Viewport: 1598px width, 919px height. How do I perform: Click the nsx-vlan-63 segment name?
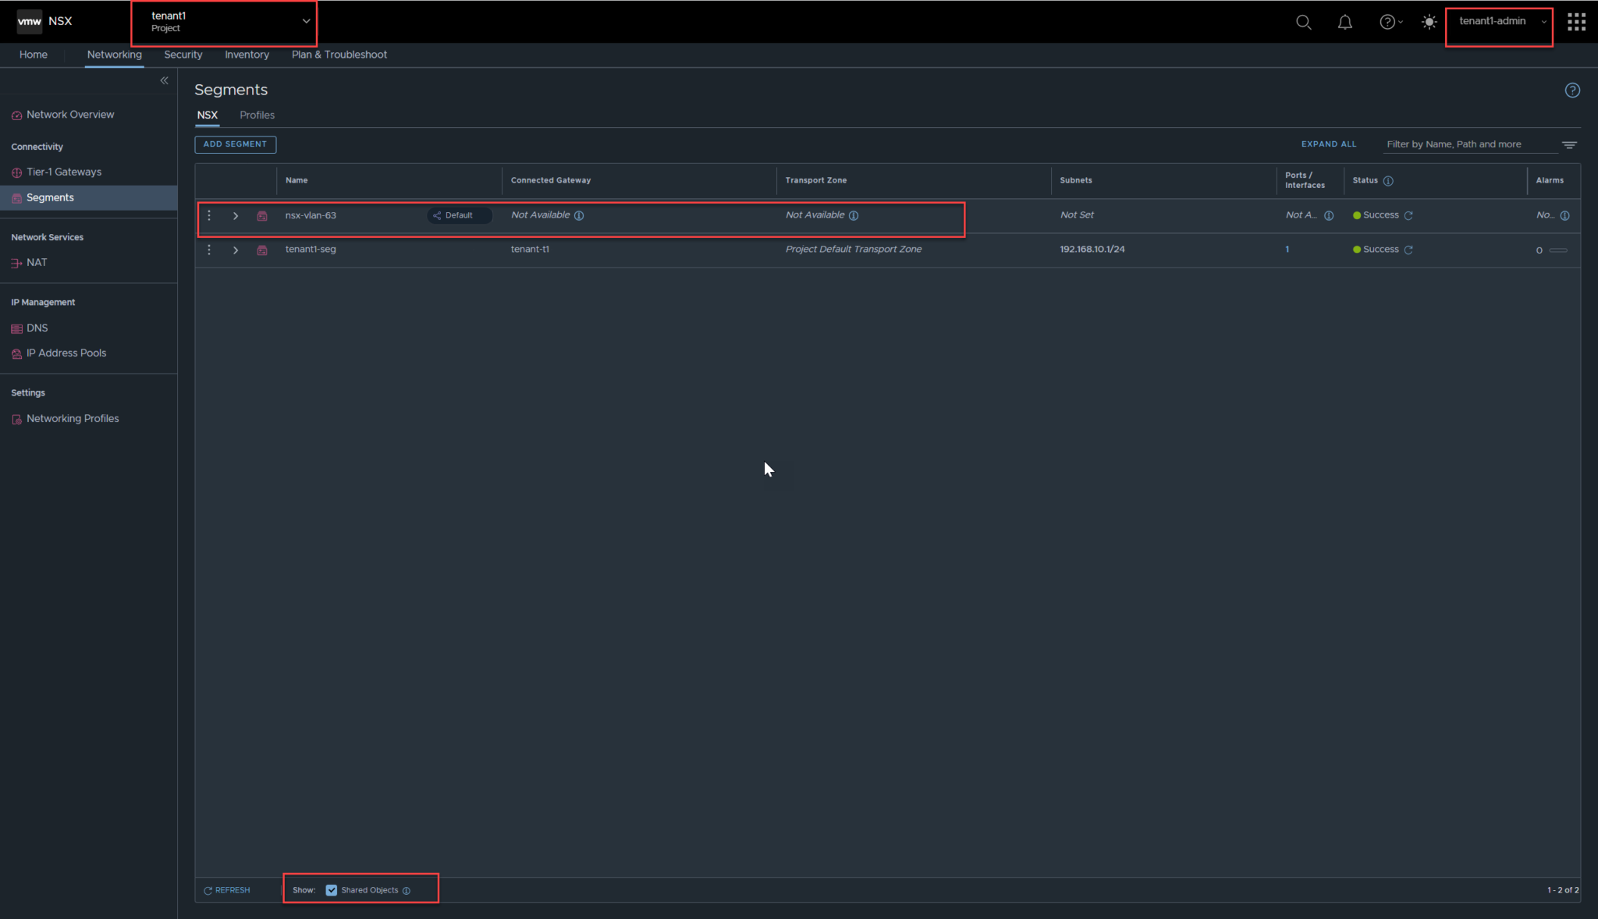(311, 215)
